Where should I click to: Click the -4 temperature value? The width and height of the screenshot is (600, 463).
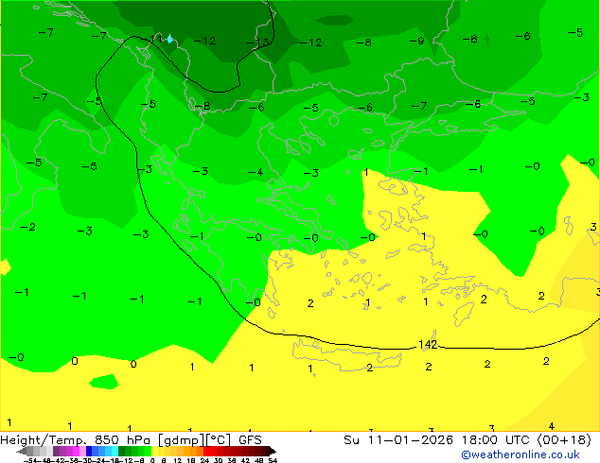coord(256,172)
